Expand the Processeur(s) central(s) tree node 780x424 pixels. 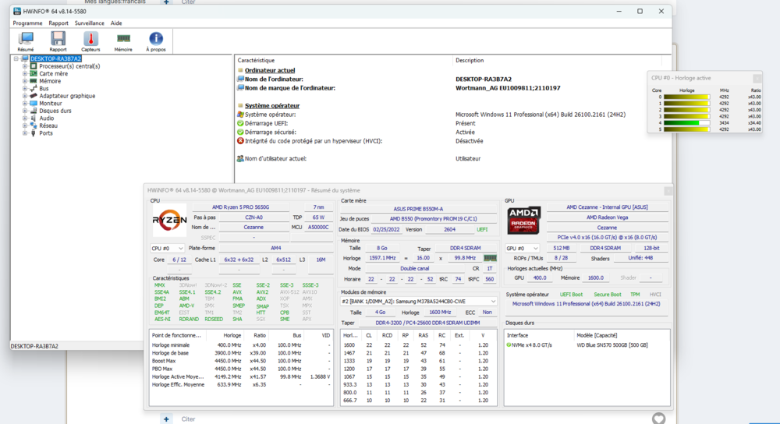[25, 66]
